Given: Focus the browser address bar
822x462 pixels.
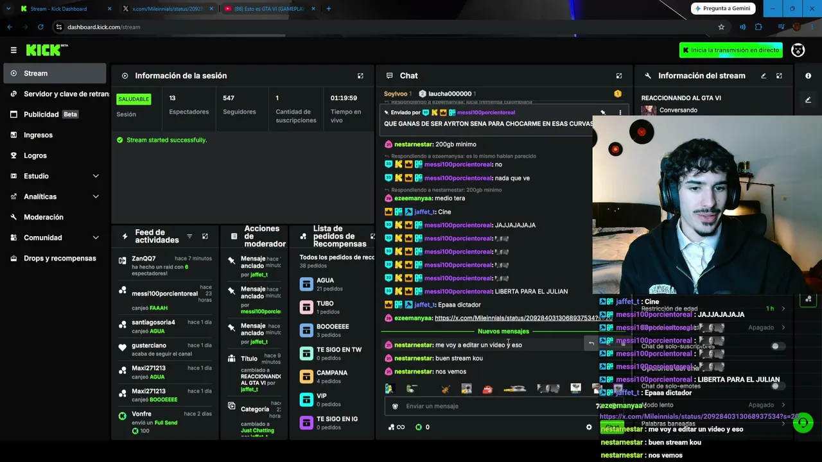Looking at the screenshot, I should [385, 27].
